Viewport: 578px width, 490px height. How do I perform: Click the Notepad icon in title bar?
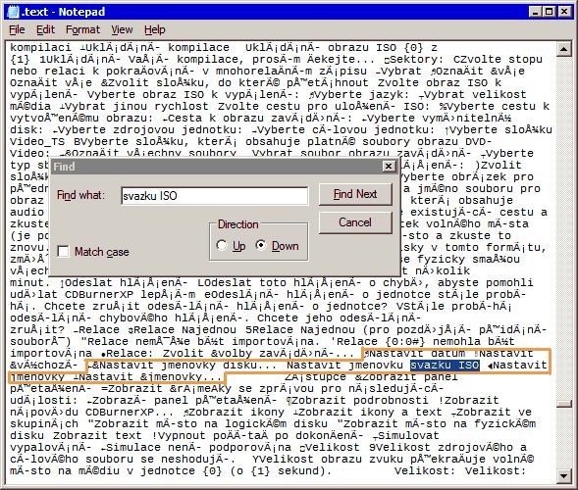(14, 12)
